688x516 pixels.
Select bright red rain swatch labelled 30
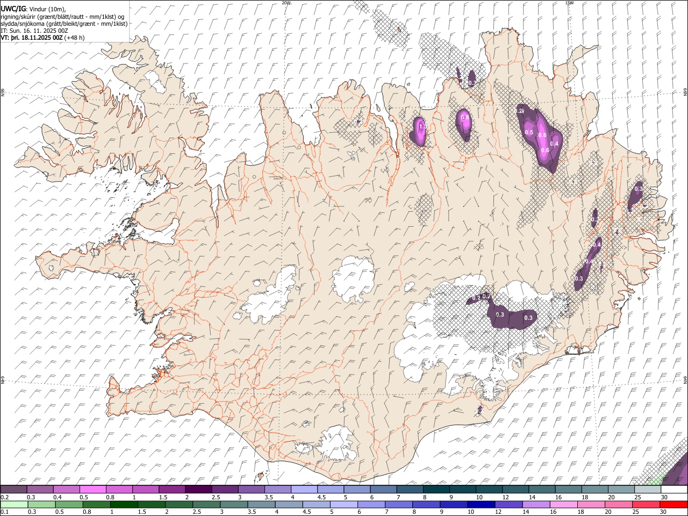[674, 504]
